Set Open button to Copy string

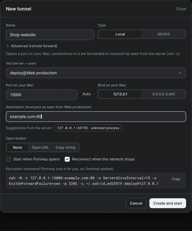pos(65,148)
